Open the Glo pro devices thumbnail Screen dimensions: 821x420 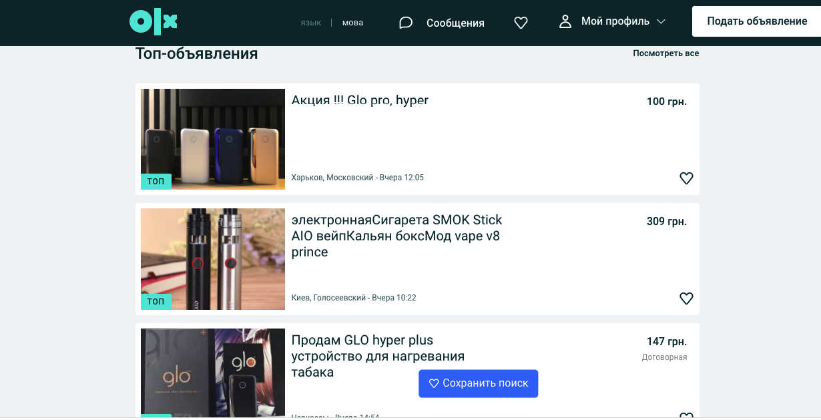213,139
